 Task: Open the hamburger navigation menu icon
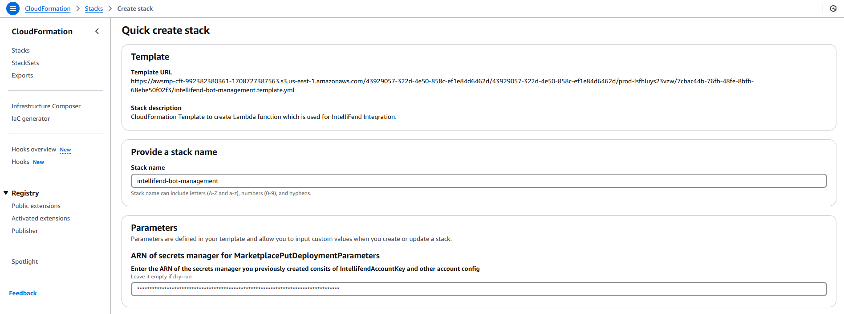click(13, 8)
